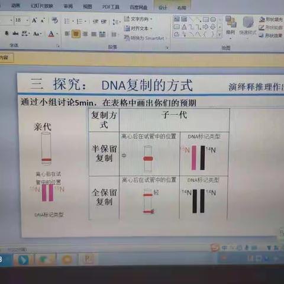This screenshot has height=284, width=284.
Task: Switch to the 动画 tab
Action: click(16, 5)
